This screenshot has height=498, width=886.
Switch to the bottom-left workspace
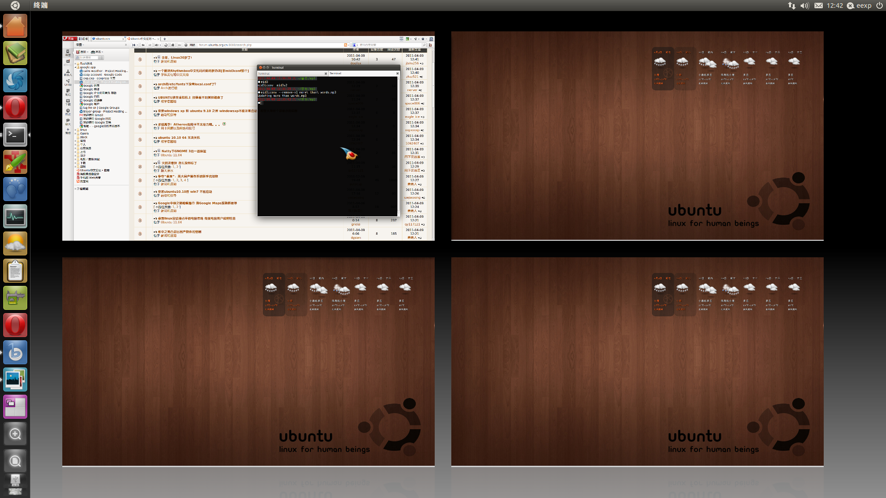pyautogui.click(x=248, y=362)
